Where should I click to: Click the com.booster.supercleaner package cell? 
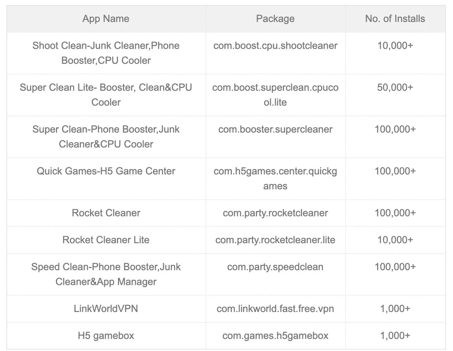(275, 130)
